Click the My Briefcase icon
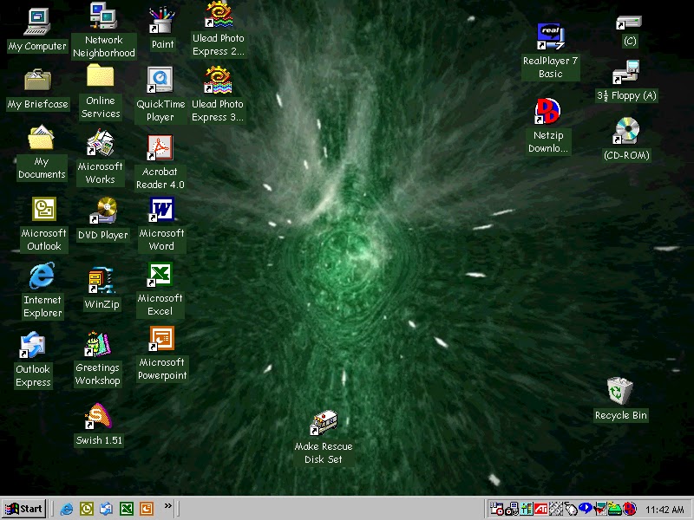 click(x=38, y=90)
